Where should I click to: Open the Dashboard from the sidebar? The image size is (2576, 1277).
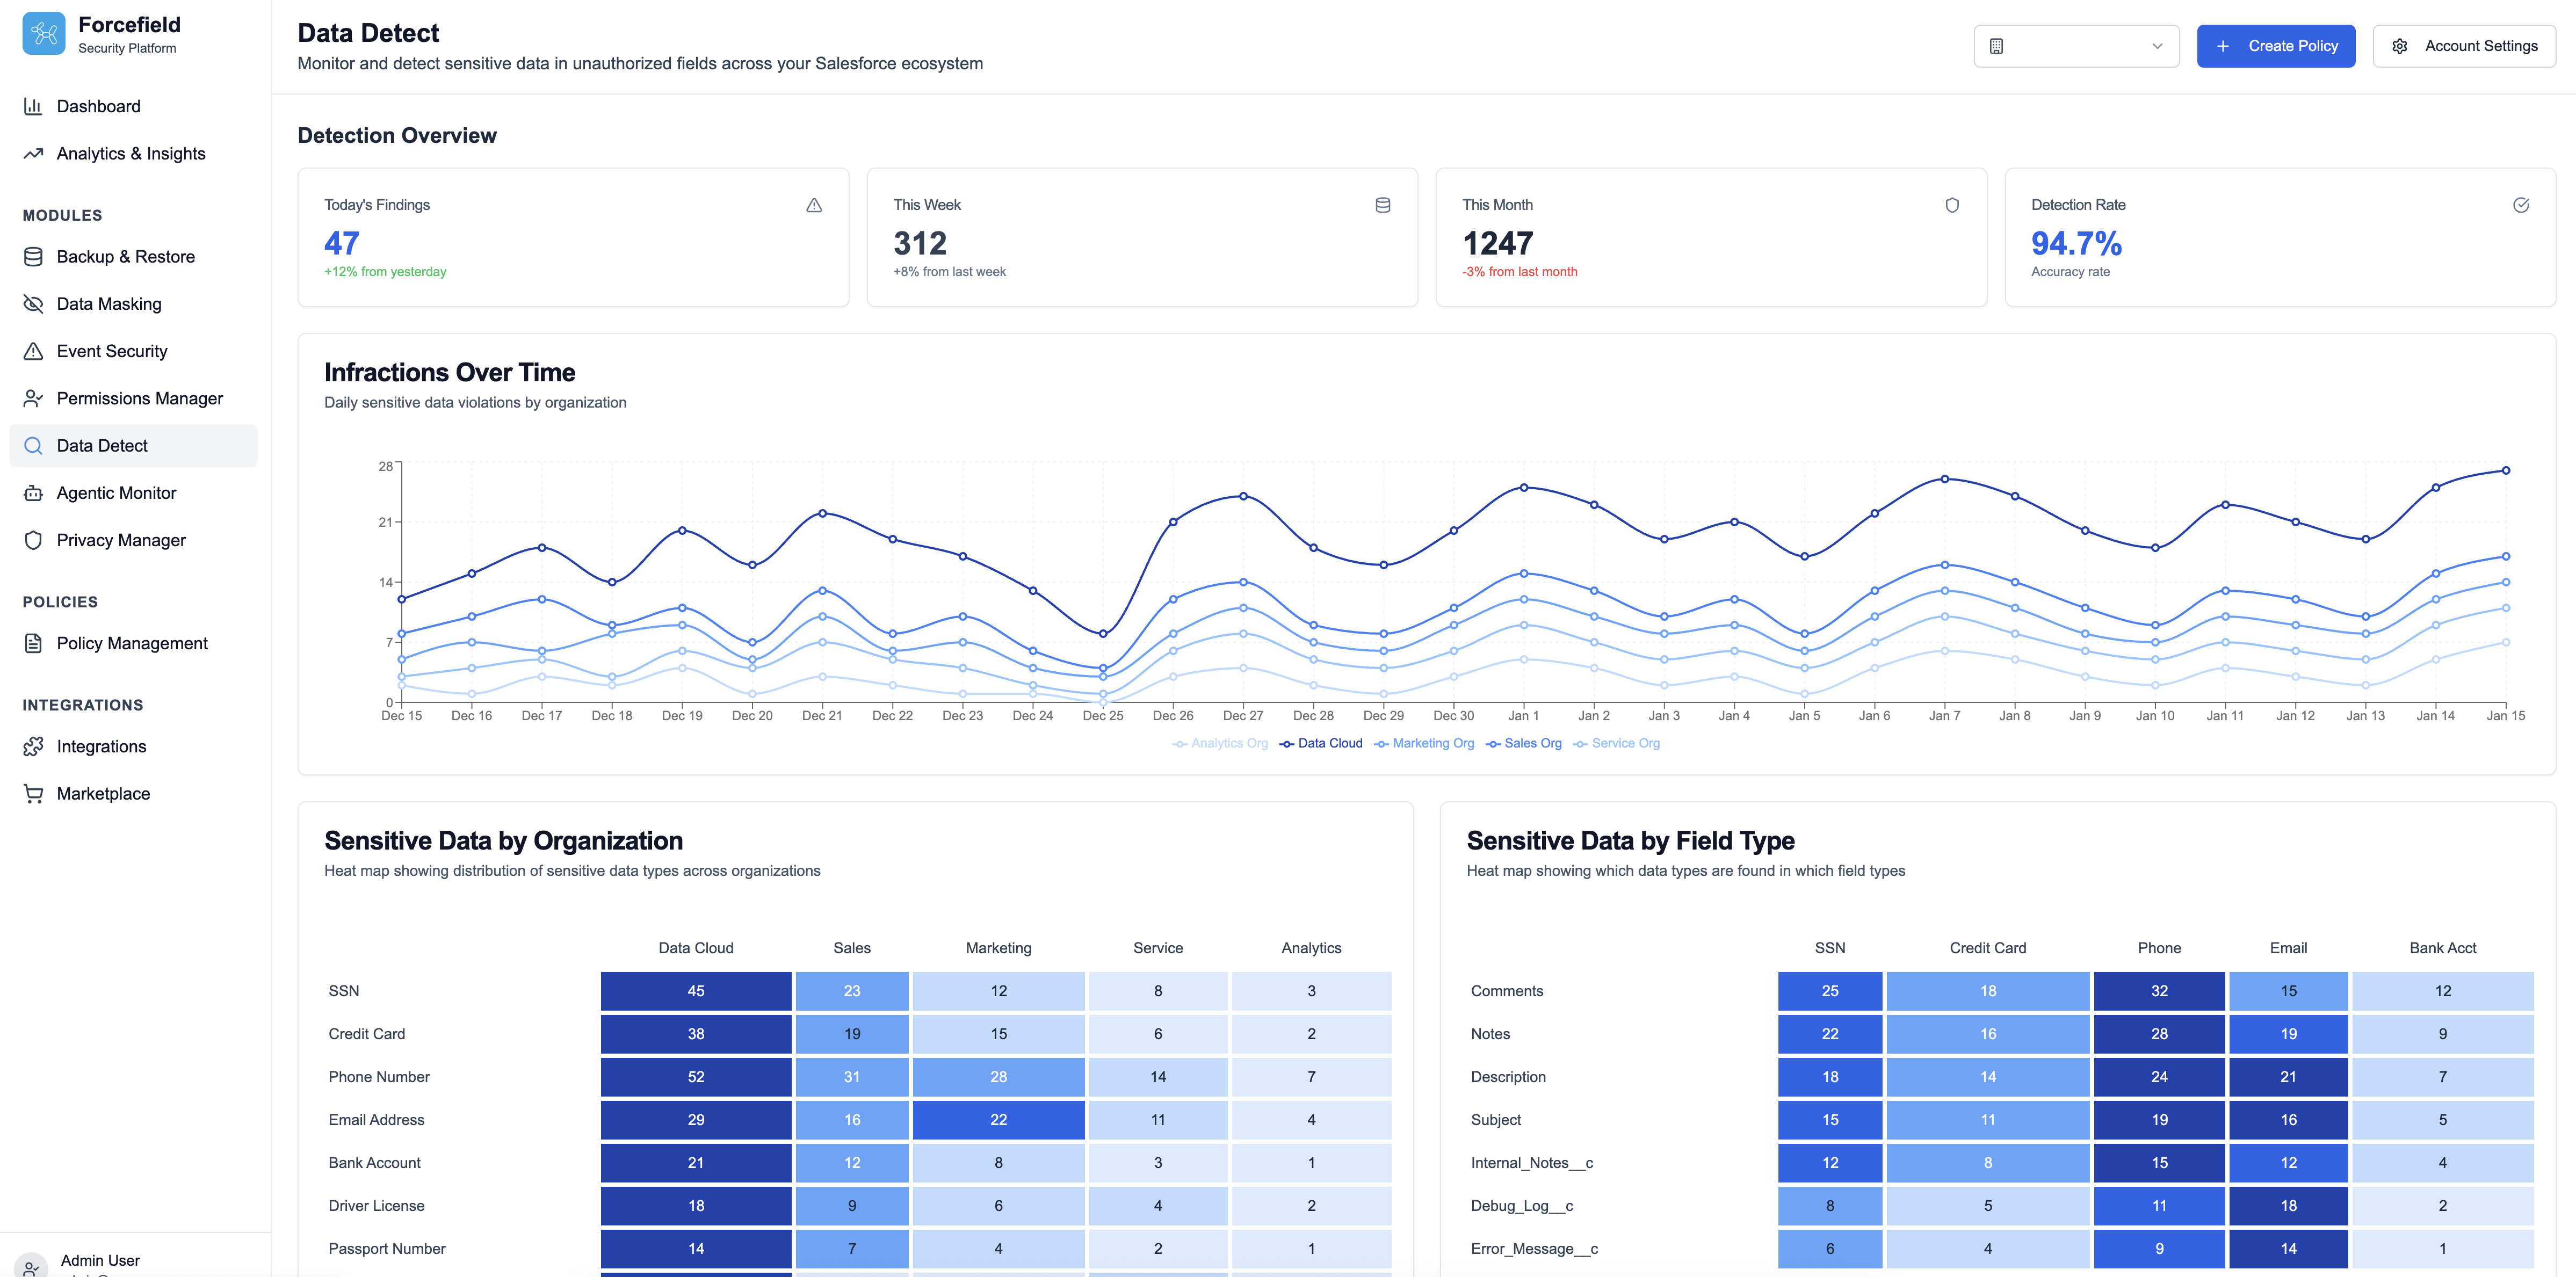click(97, 106)
